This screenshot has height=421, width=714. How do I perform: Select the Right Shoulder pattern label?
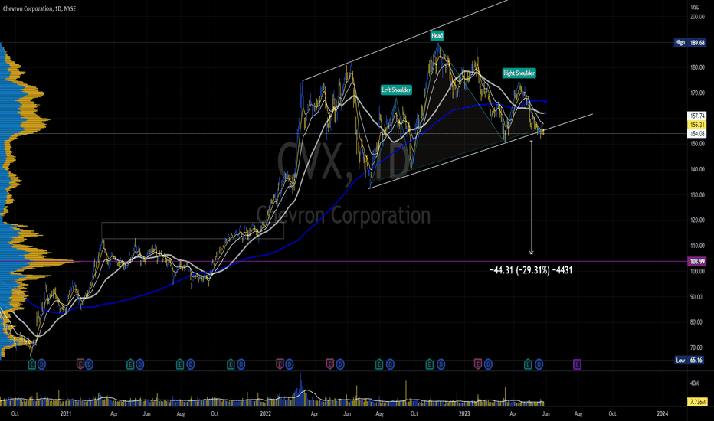tap(519, 73)
